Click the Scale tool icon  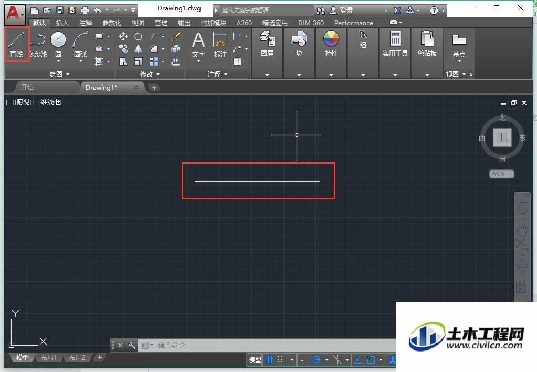(x=139, y=61)
